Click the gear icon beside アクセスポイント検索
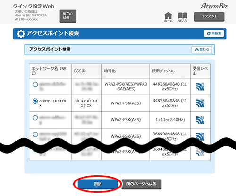 coord(21,34)
